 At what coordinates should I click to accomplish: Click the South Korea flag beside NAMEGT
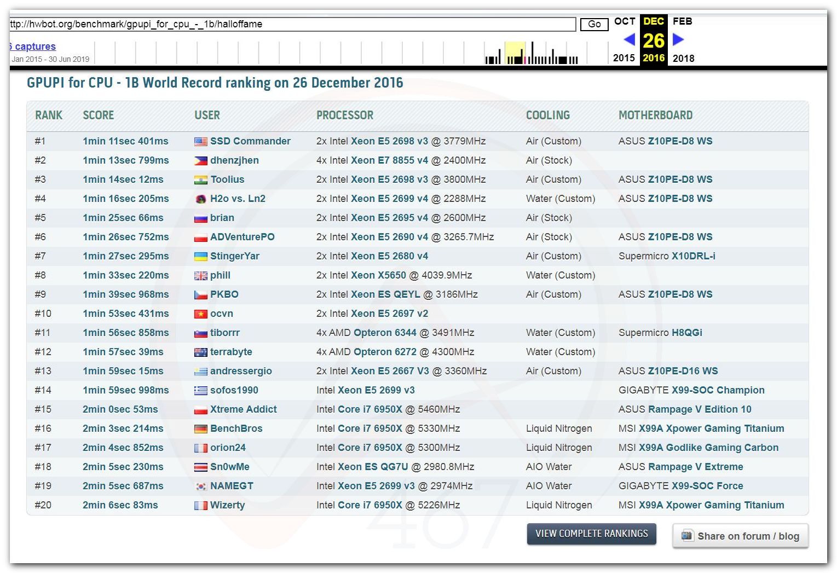200,486
